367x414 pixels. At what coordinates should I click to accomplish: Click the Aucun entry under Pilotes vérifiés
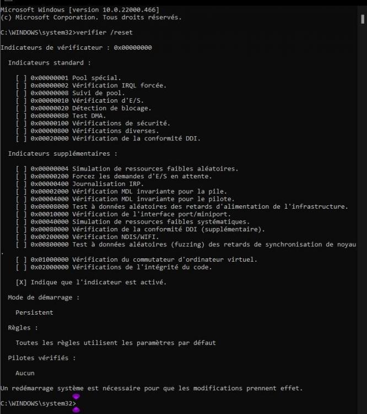25,373
